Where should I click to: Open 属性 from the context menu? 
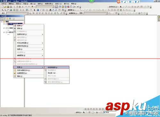pos(28,76)
